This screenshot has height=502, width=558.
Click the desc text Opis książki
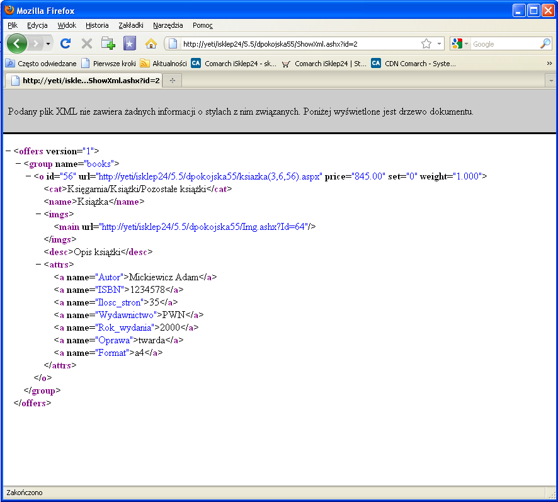click(x=97, y=252)
